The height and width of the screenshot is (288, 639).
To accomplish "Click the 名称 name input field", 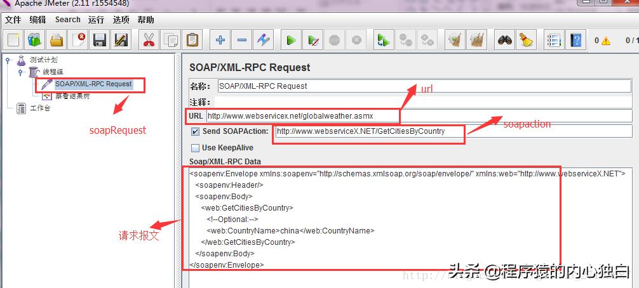I will point(424,86).
